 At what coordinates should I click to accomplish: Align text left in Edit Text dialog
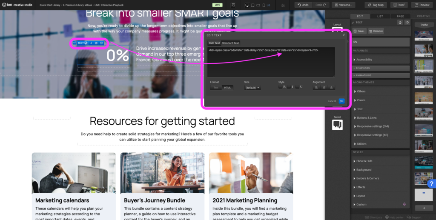(x=316, y=88)
